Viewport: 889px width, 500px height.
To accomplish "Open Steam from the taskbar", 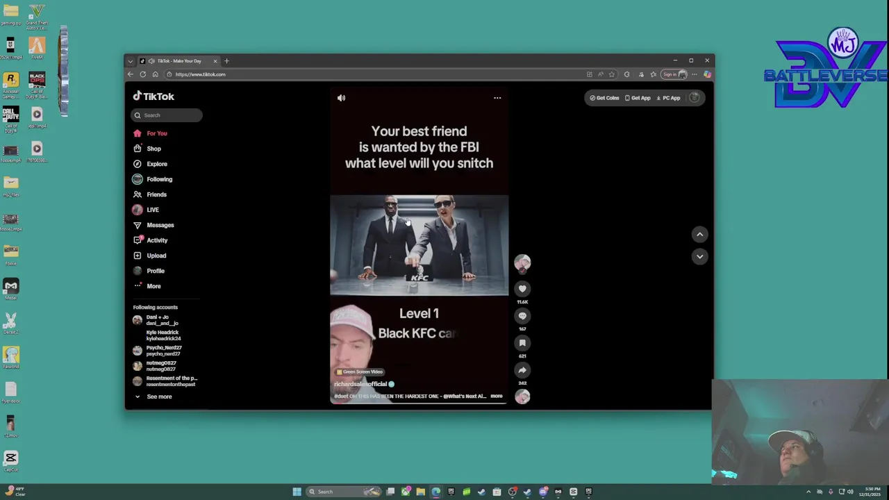I will pyautogui.click(x=481, y=492).
